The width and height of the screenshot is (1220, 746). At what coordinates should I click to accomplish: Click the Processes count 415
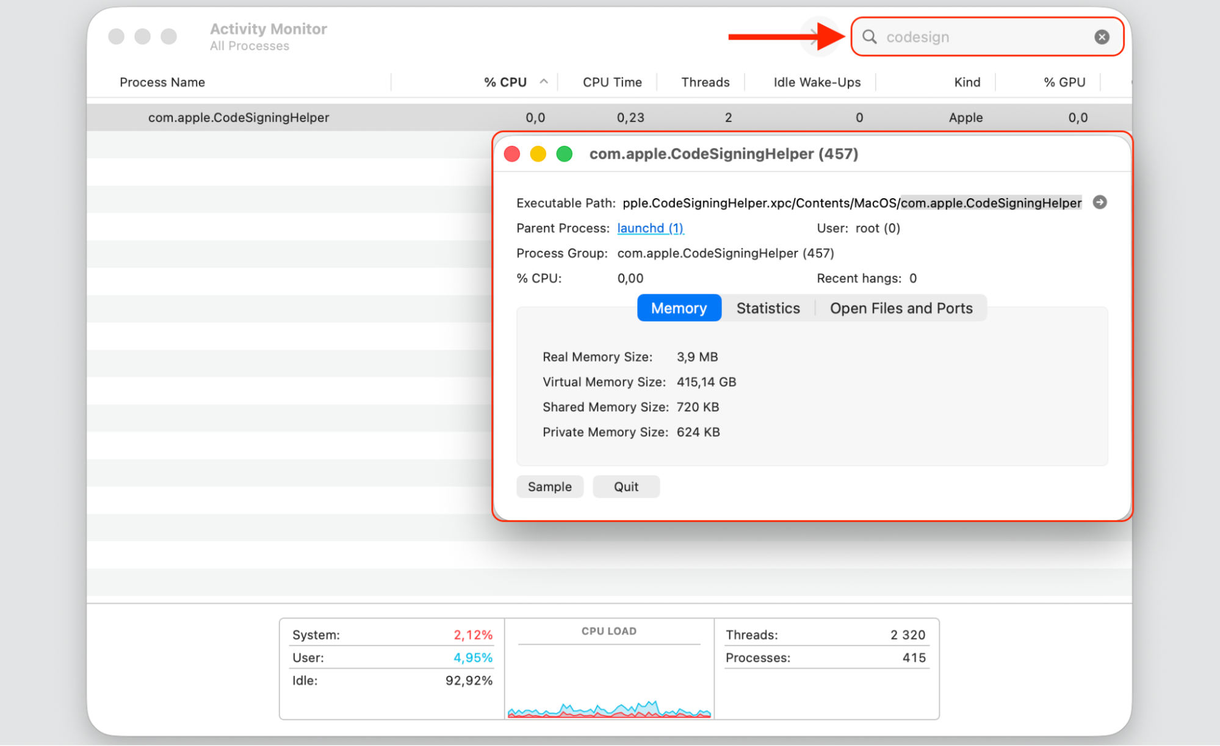[914, 658]
